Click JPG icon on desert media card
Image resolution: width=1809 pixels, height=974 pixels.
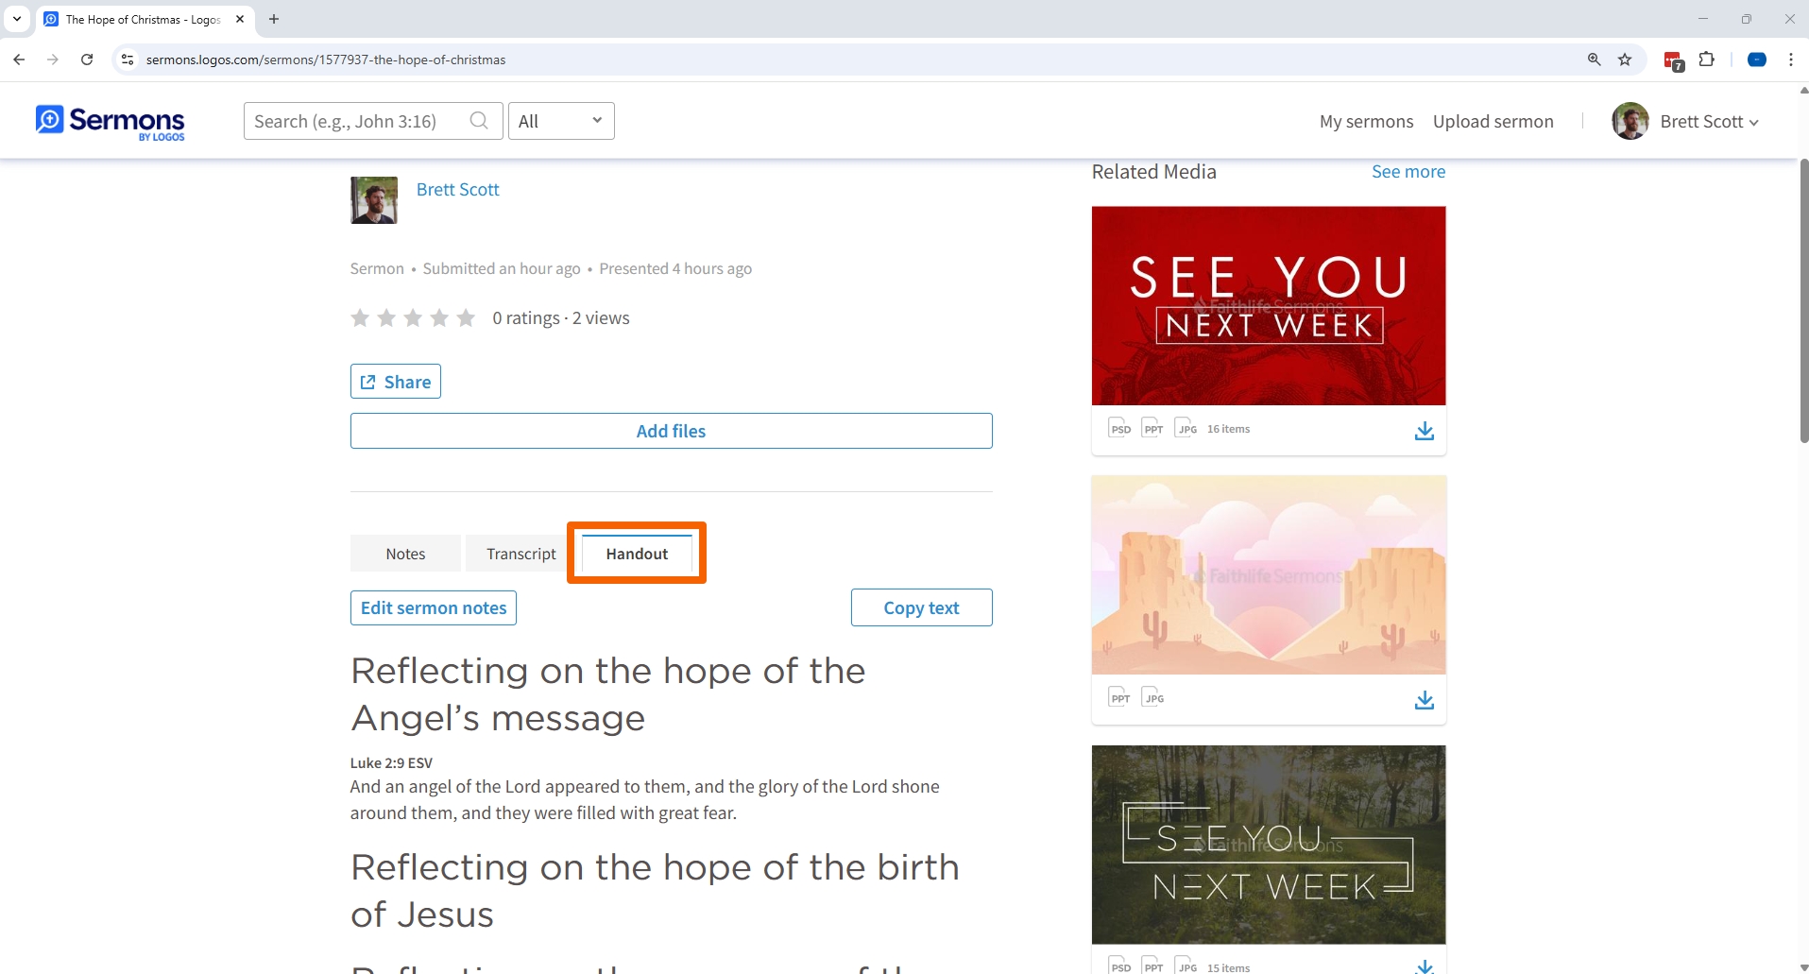1152,697
